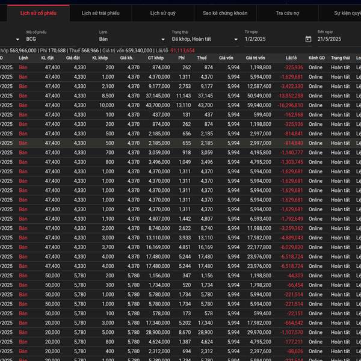Sort by the GT khớp column header
361x361 pixels.
(155, 58)
